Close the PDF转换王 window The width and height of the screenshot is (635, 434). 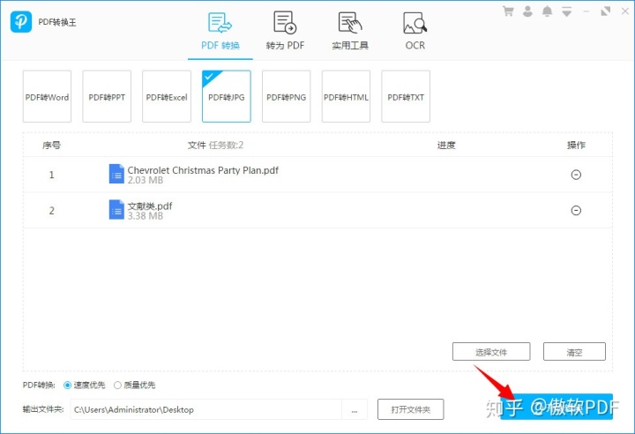[625, 11]
